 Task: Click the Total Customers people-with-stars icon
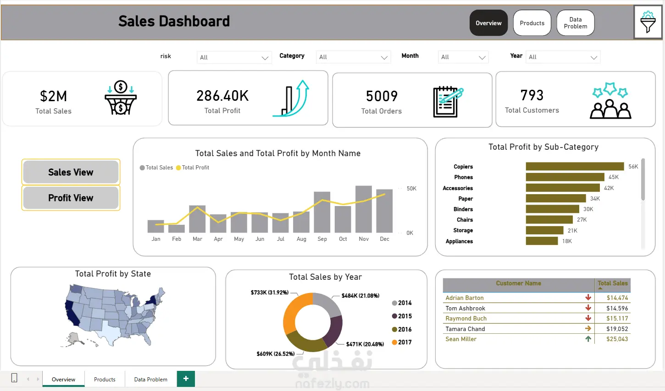tap(610, 101)
